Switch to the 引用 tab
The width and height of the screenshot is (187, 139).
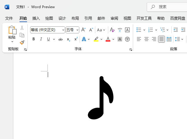click(88, 18)
